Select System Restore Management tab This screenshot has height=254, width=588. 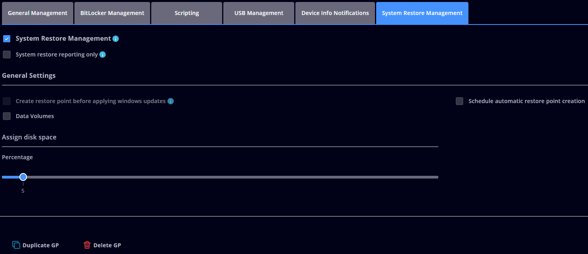[422, 13]
